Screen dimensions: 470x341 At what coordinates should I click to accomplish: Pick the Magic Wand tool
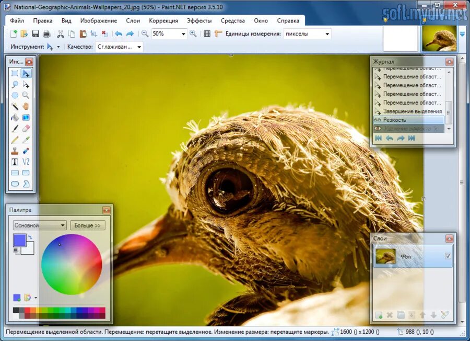(15, 106)
